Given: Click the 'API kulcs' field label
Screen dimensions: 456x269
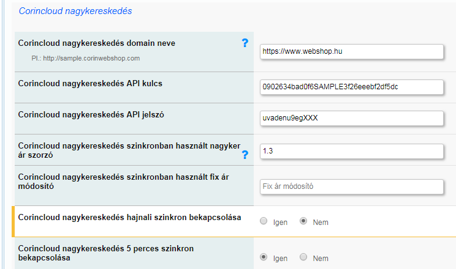Looking at the screenshot, I should click(89, 83).
